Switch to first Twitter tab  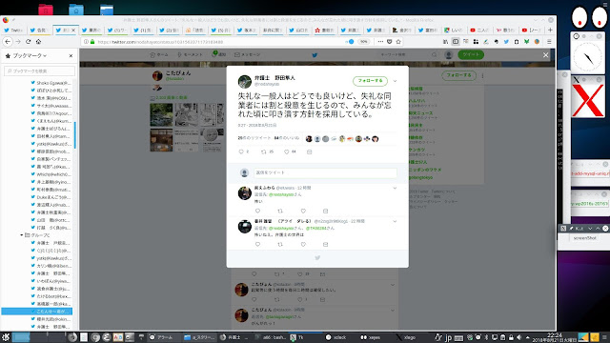[12, 30]
